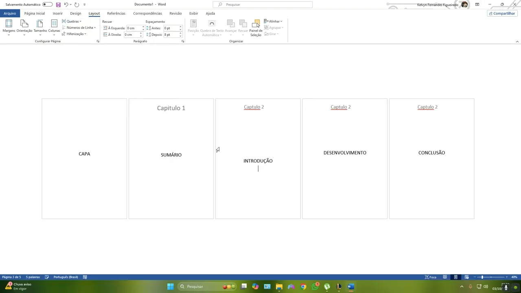Switch to the Exibir tab
The height and width of the screenshot is (293, 521).
(x=194, y=13)
